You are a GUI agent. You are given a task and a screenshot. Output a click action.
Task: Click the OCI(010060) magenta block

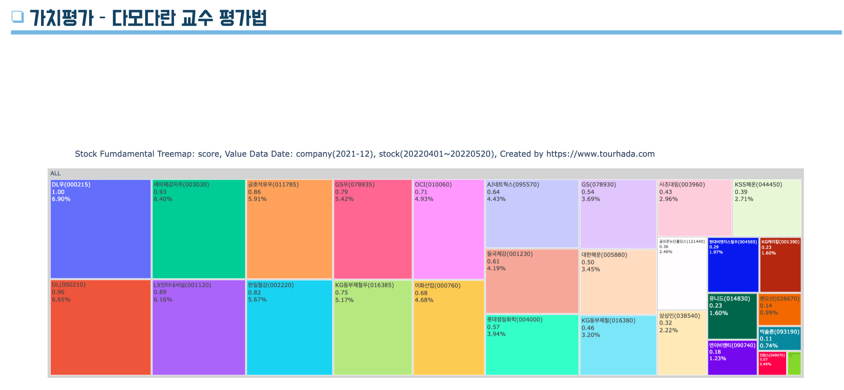coord(449,230)
